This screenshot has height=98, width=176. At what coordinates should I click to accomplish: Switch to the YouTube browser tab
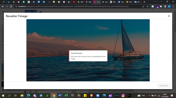[74, 2]
